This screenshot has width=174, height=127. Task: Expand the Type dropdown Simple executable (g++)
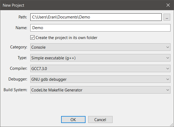coord(100,58)
